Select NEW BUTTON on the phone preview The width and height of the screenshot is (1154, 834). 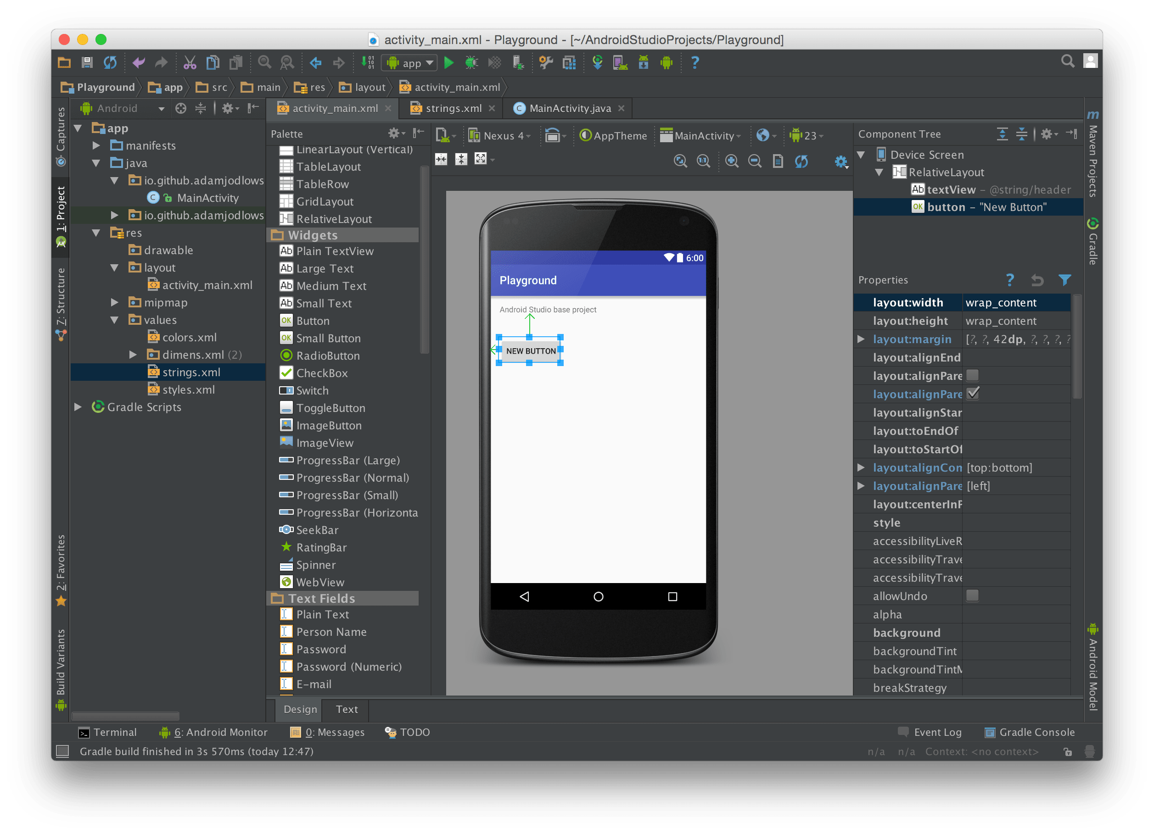pos(530,351)
